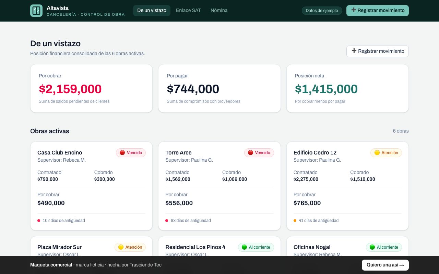Click the $790,000 Contratado value

pyautogui.click(x=48, y=179)
